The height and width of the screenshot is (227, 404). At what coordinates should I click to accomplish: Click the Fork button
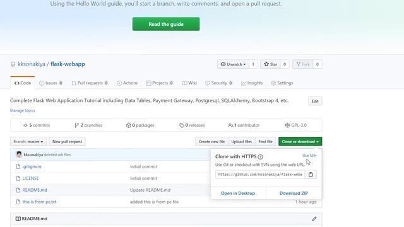pyautogui.click(x=303, y=64)
